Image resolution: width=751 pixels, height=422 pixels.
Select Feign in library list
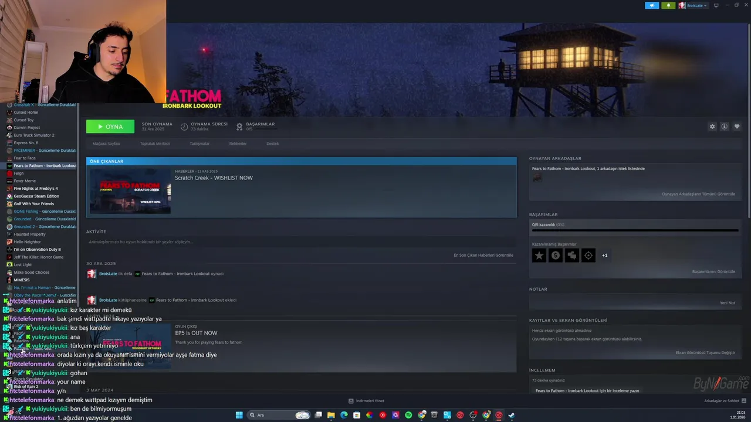click(x=19, y=173)
